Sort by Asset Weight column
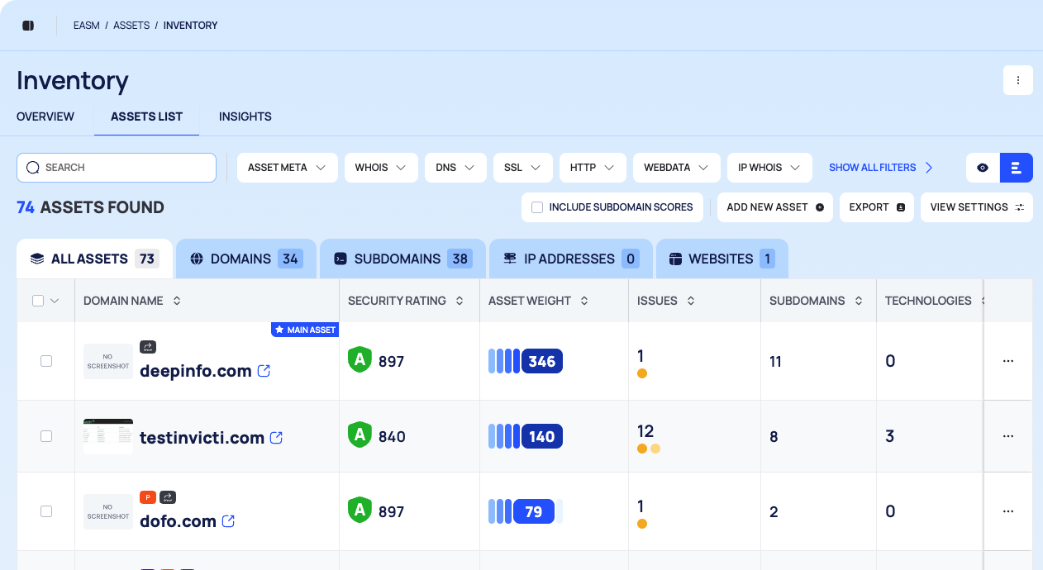The height and width of the screenshot is (570, 1043). [584, 301]
